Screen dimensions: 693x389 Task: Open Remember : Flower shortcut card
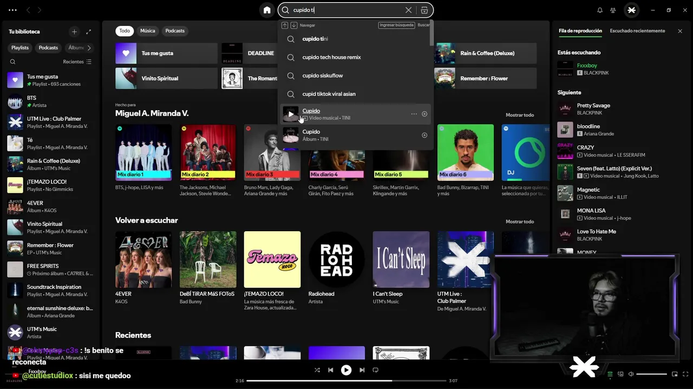(486, 78)
